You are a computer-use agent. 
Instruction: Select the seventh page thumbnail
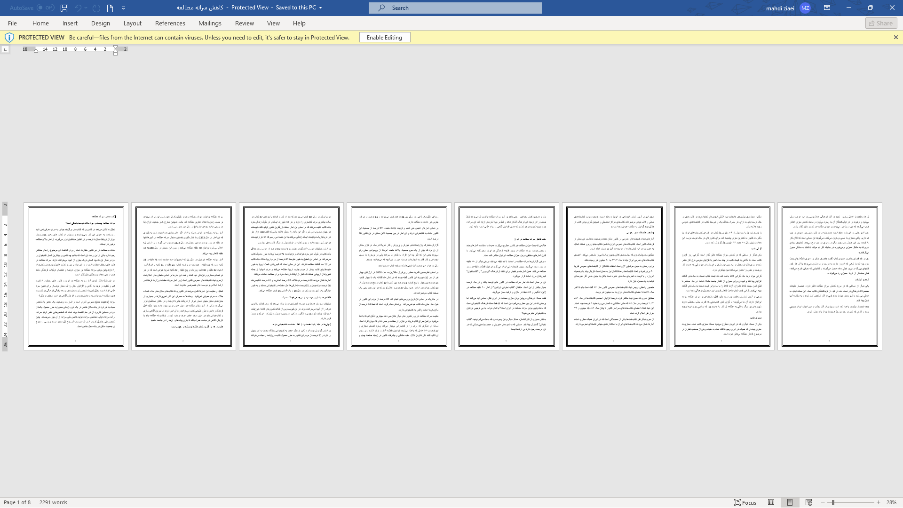[722, 277]
